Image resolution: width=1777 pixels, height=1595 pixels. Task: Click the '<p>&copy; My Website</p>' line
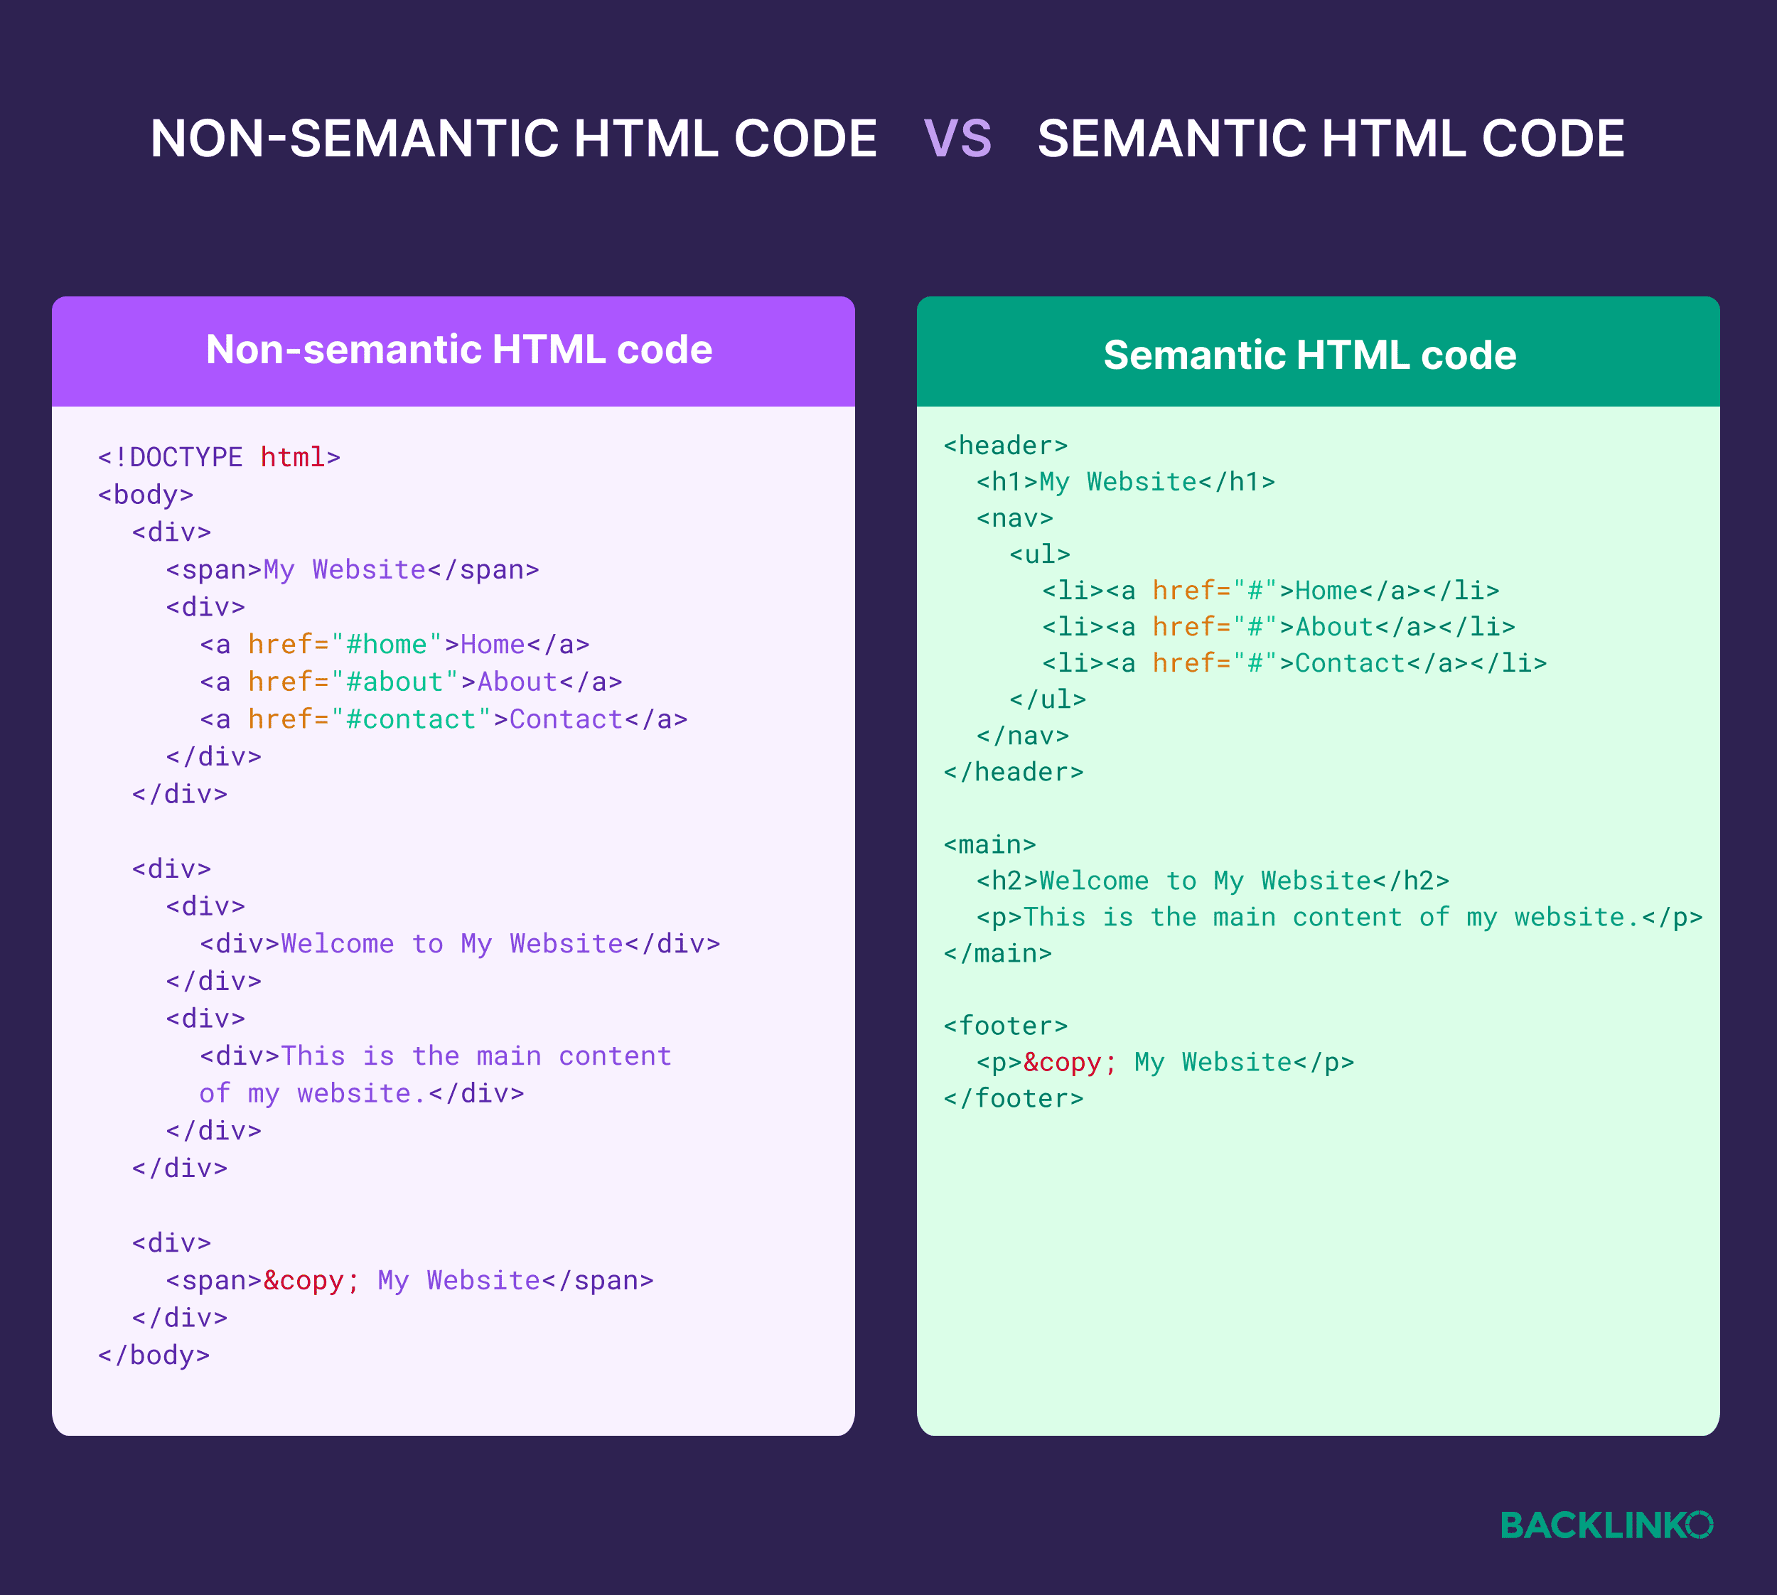(x=1166, y=1062)
